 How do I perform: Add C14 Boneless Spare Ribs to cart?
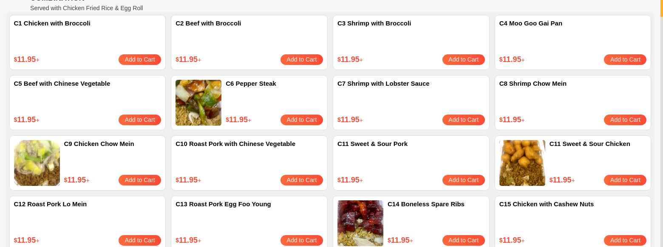463,240
